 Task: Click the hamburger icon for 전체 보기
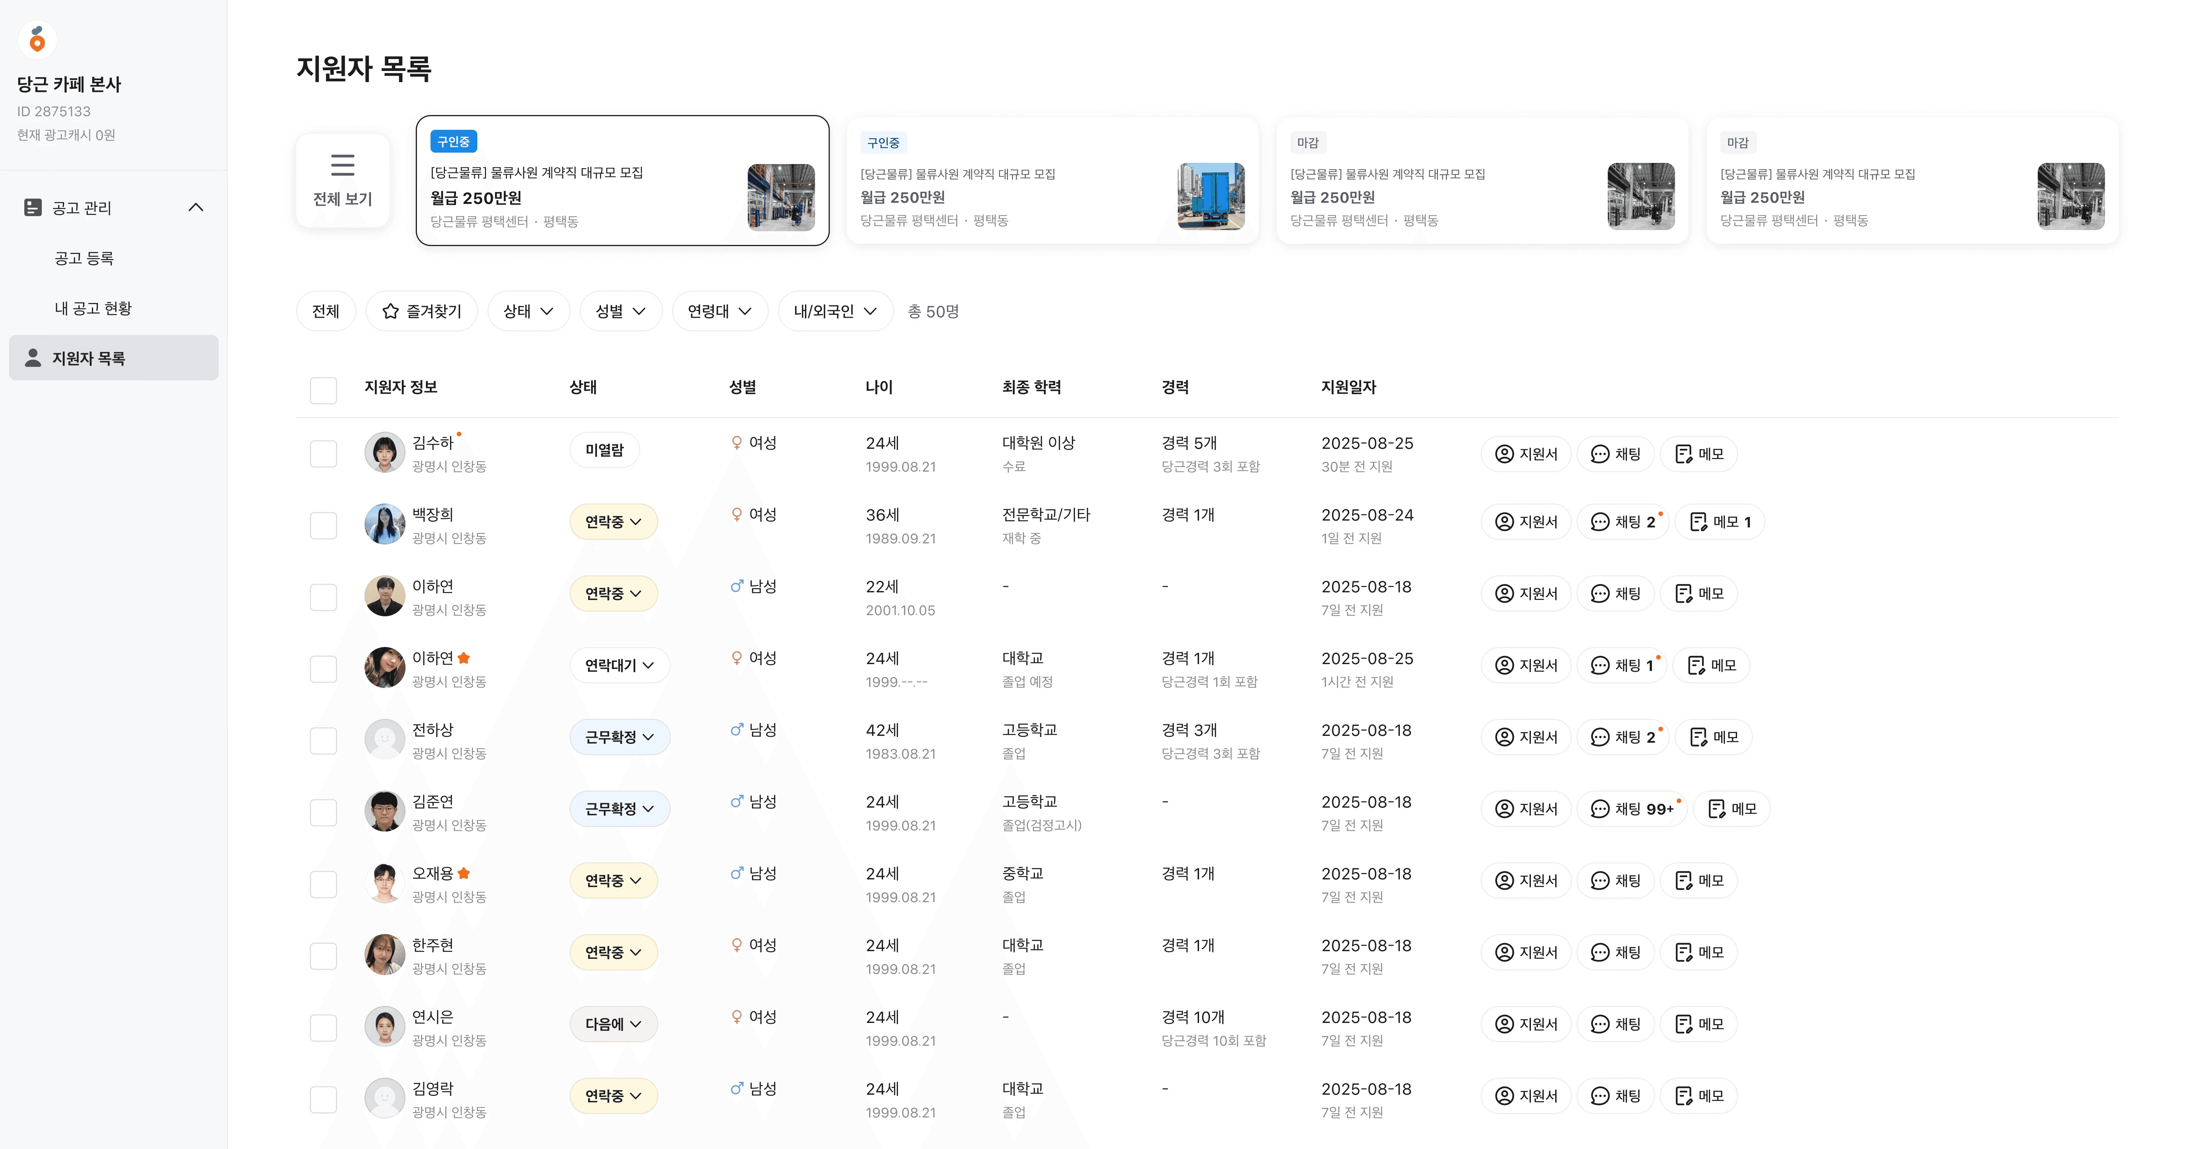coord(342,165)
